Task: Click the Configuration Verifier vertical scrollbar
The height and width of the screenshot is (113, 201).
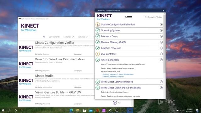Action: pos(165,44)
